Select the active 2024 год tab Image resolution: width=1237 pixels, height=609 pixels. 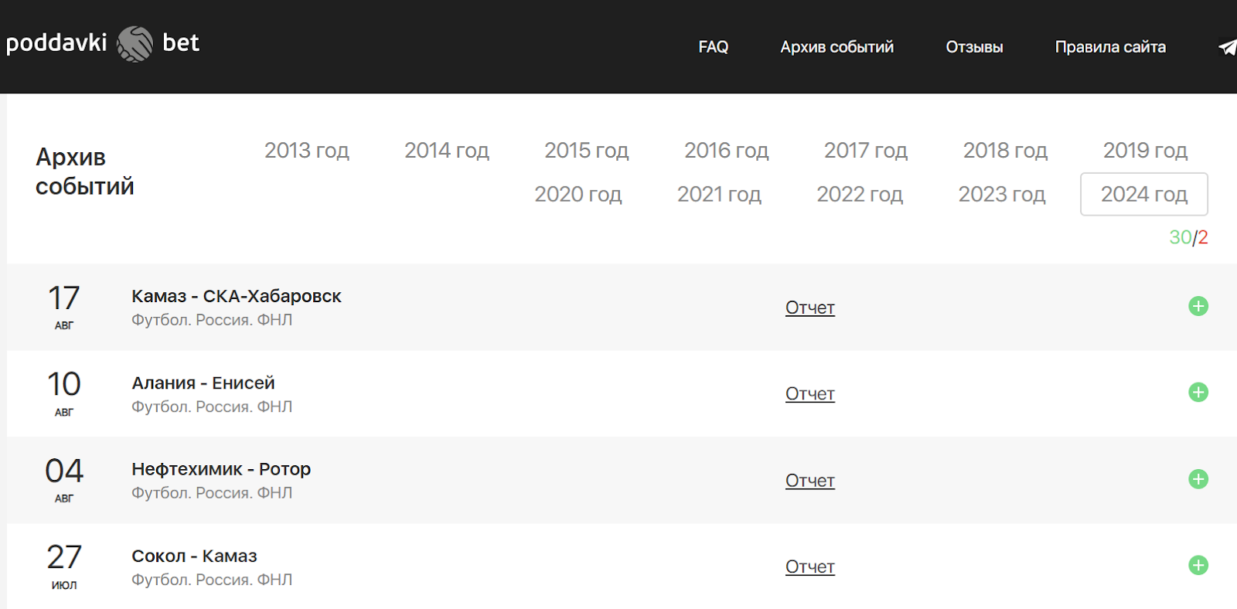1143,195
